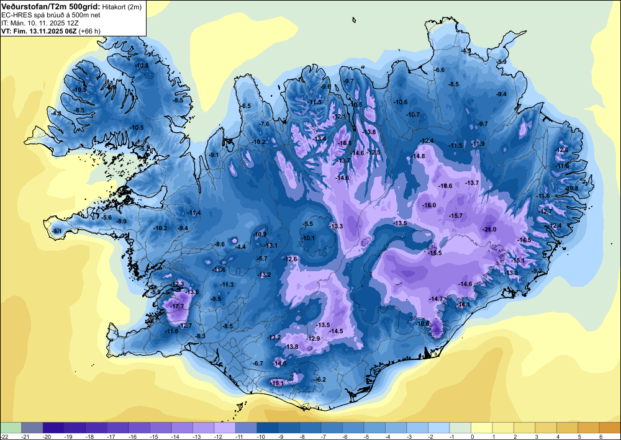Click the map title 'Veðurstofan/T2m 500grid'
This screenshot has width=621, height=440.
click(x=50, y=6)
